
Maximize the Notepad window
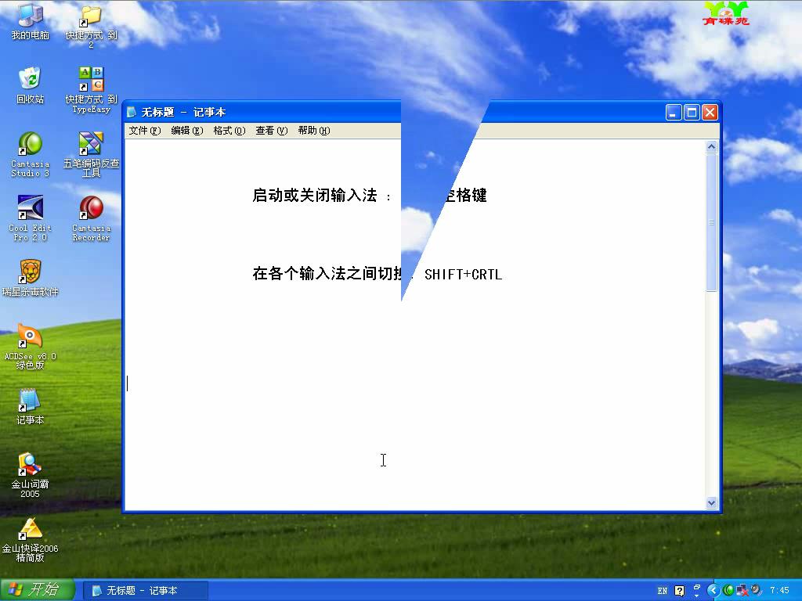692,113
